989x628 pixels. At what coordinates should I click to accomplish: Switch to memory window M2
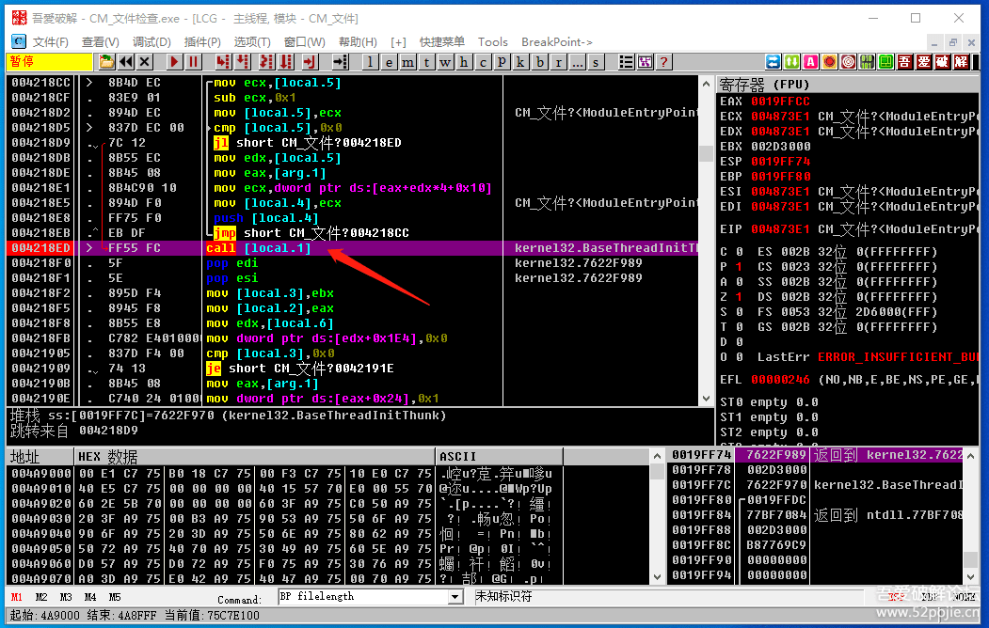[41, 597]
